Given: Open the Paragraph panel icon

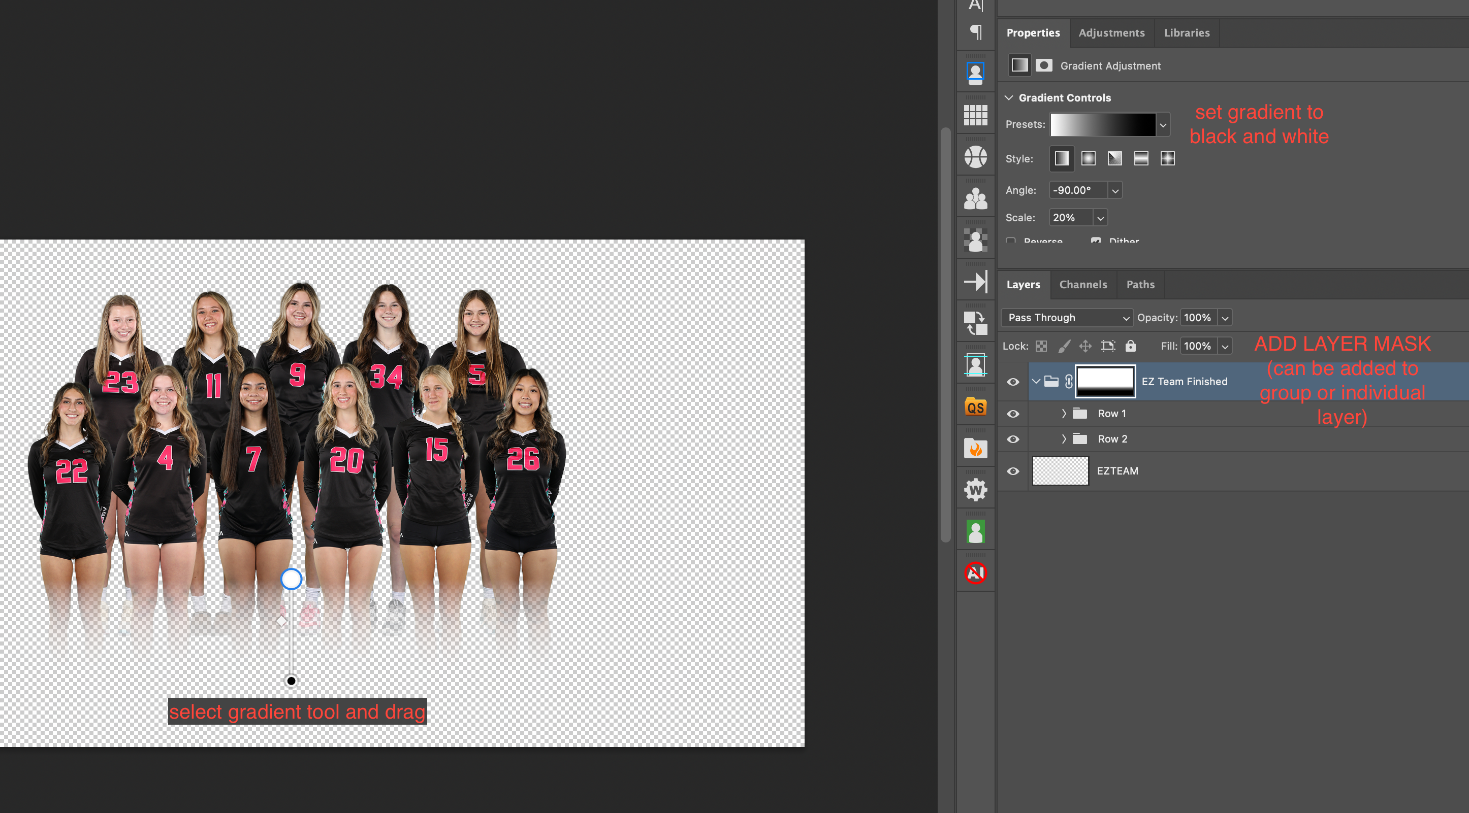Looking at the screenshot, I should click(x=976, y=32).
